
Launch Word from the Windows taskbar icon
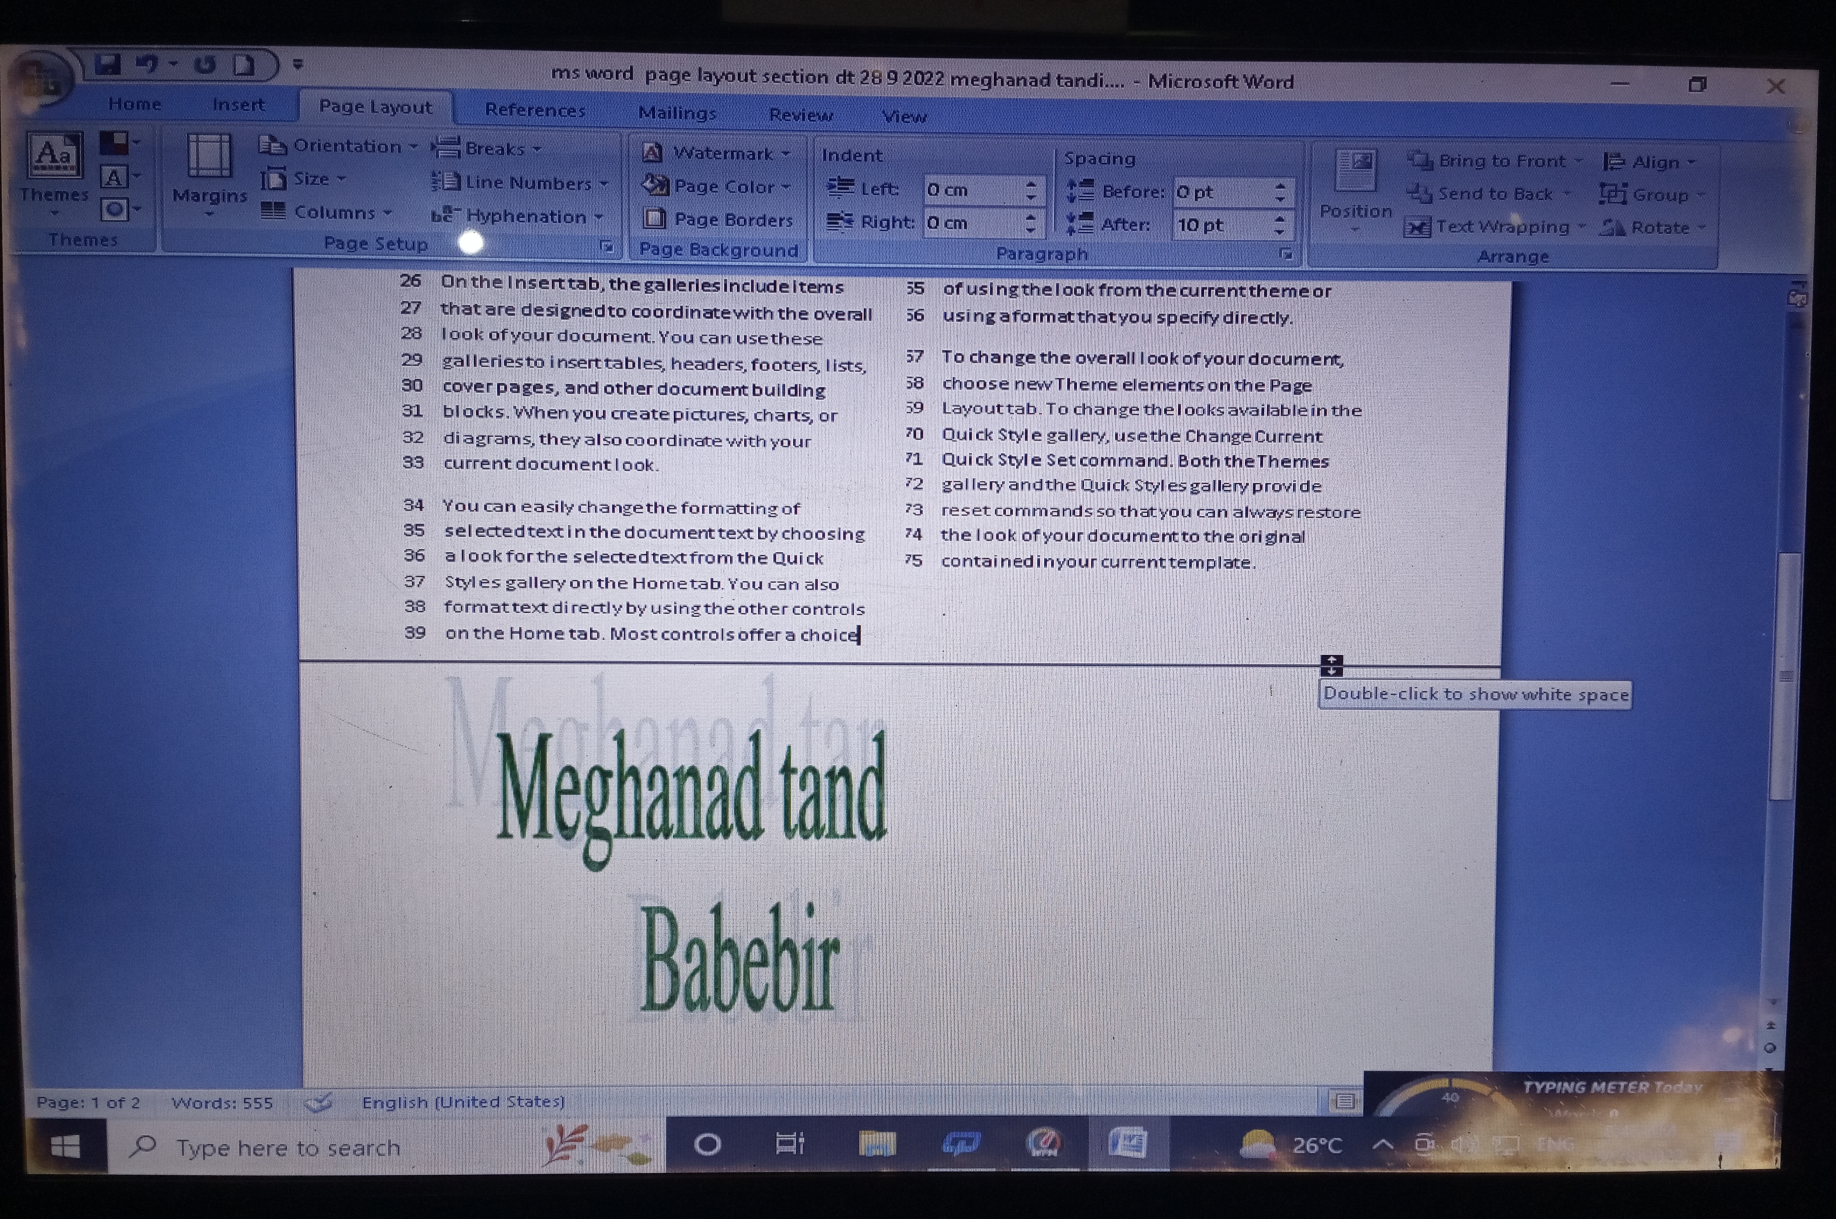pyautogui.click(x=1127, y=1144)
